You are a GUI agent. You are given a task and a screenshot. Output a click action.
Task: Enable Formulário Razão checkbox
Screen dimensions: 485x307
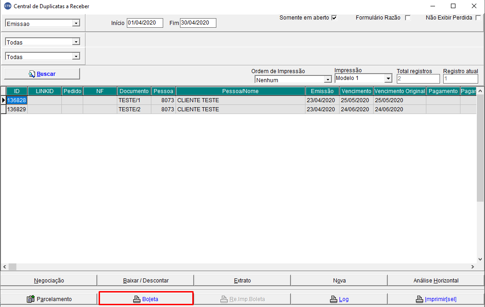point(408,18)
